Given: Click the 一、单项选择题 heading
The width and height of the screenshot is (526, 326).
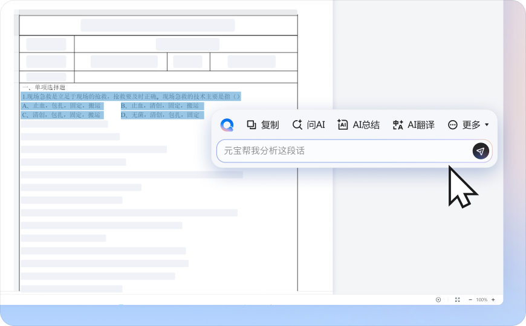Looking at the screenshot, I should coord(44,88).
